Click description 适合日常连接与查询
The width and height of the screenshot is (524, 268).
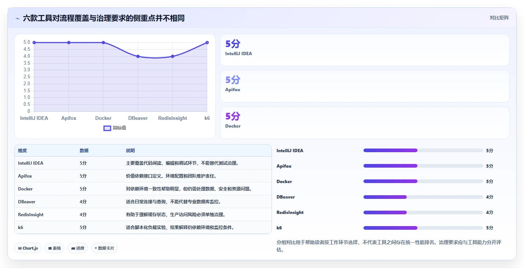click(x=147, y=202)
